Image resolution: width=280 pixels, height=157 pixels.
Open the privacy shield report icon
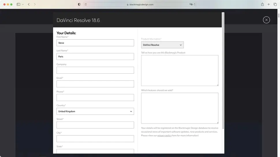79,4
